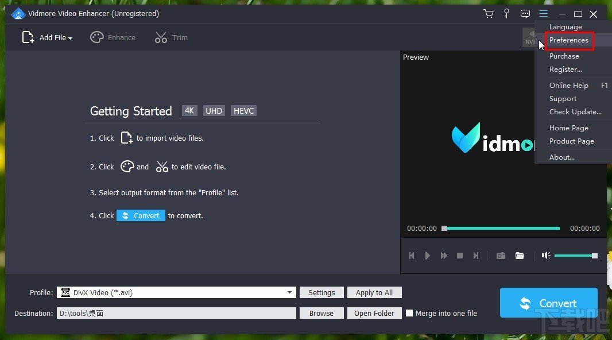612x340 pixels.
Task: Select Register... menu entry
Action: tap(565, 69)
